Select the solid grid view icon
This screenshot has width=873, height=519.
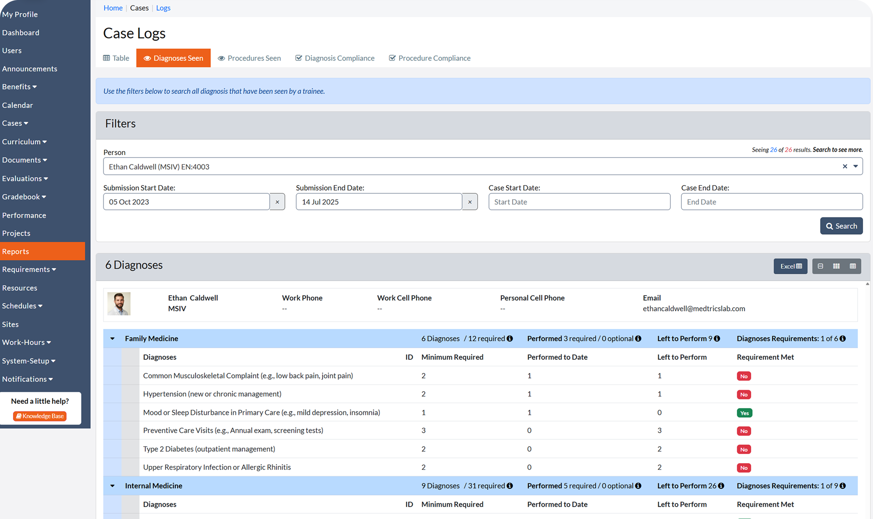836,266
